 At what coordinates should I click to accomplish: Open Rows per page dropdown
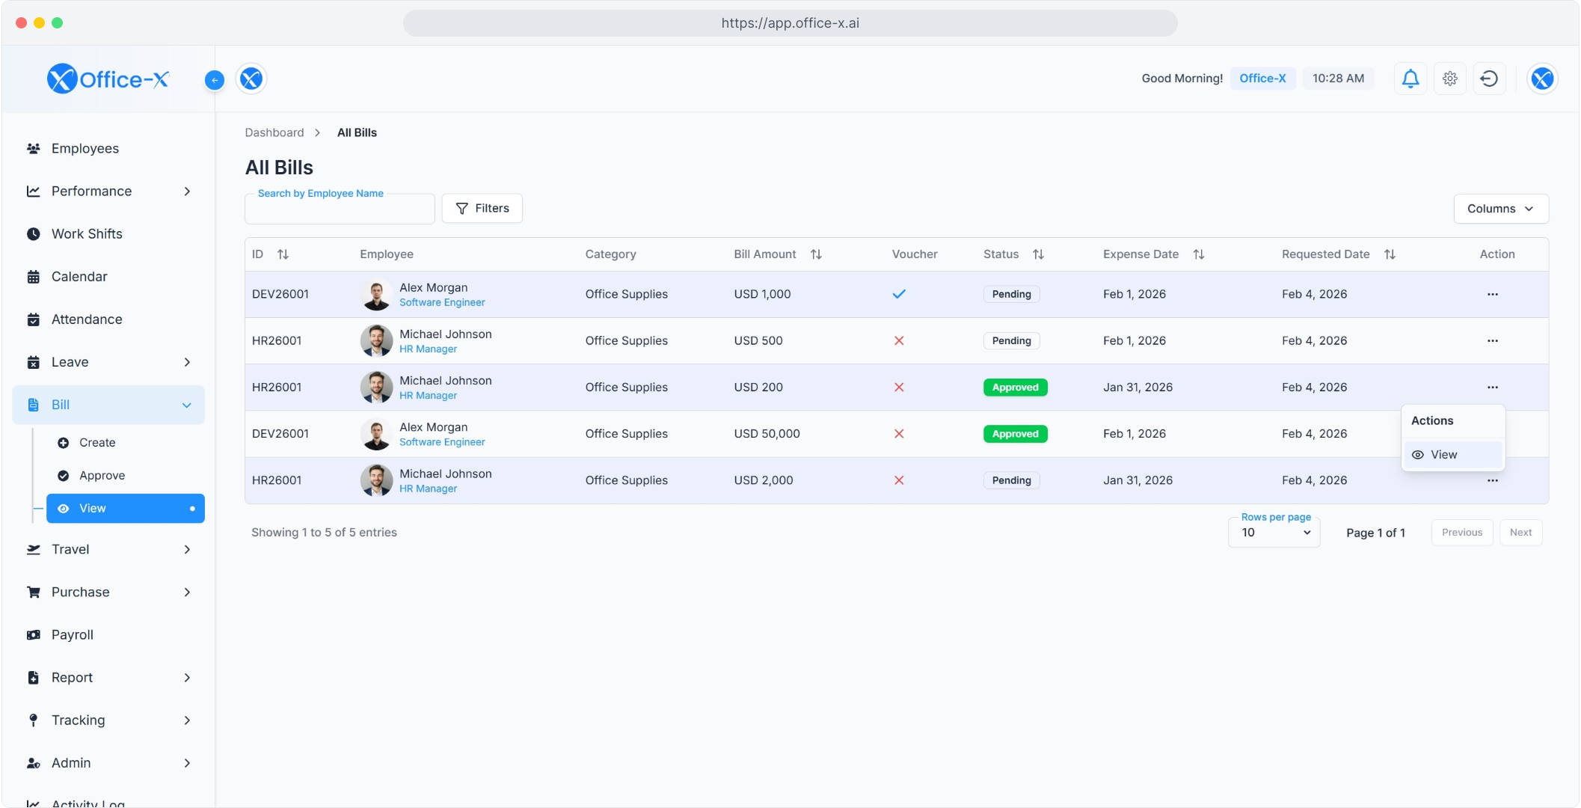tap(1274, 533)
